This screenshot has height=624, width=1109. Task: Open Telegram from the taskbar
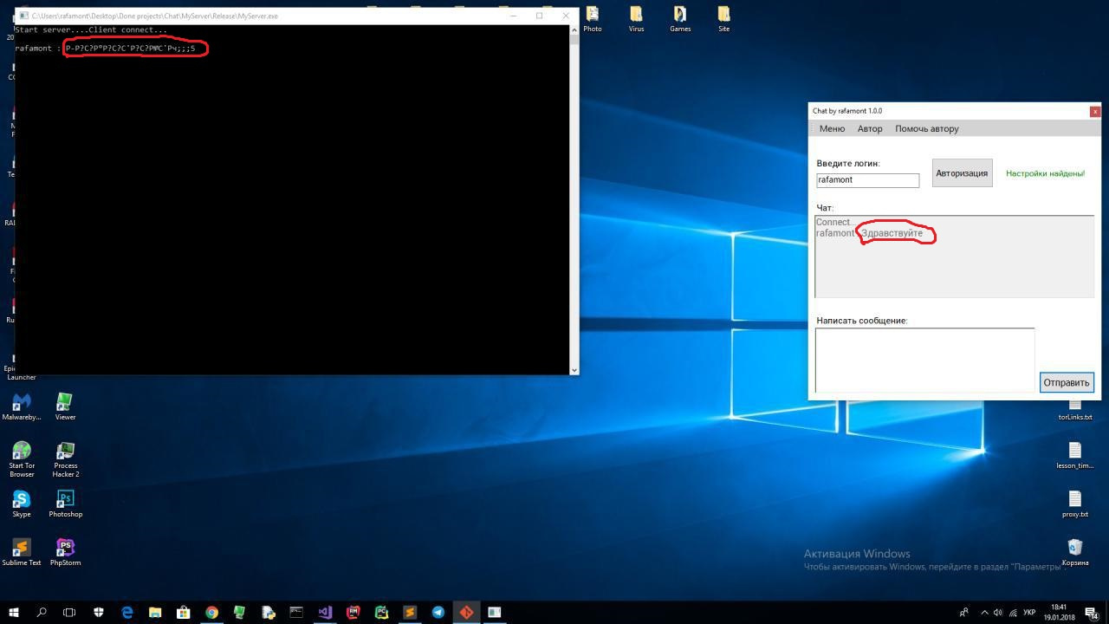click(x=438, y=612)
